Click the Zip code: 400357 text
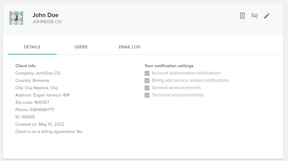The height and width of the screenshot is (161, 288). pos(32,103)
